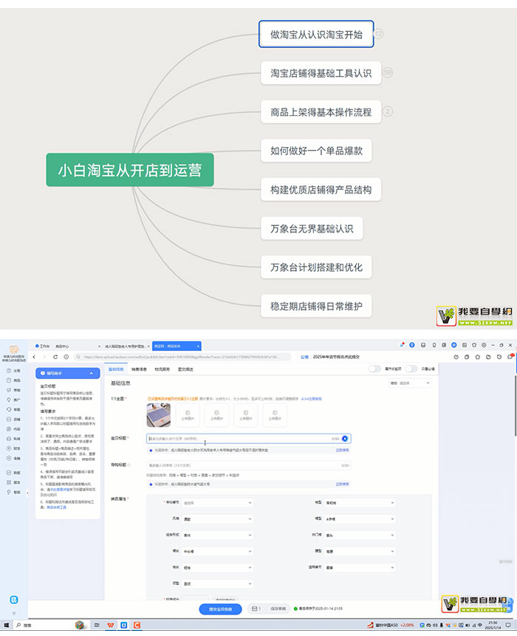Select mind map node 淘宝店铺得基础工具认识
Screen dimensions: 517x636
point(321,73)
